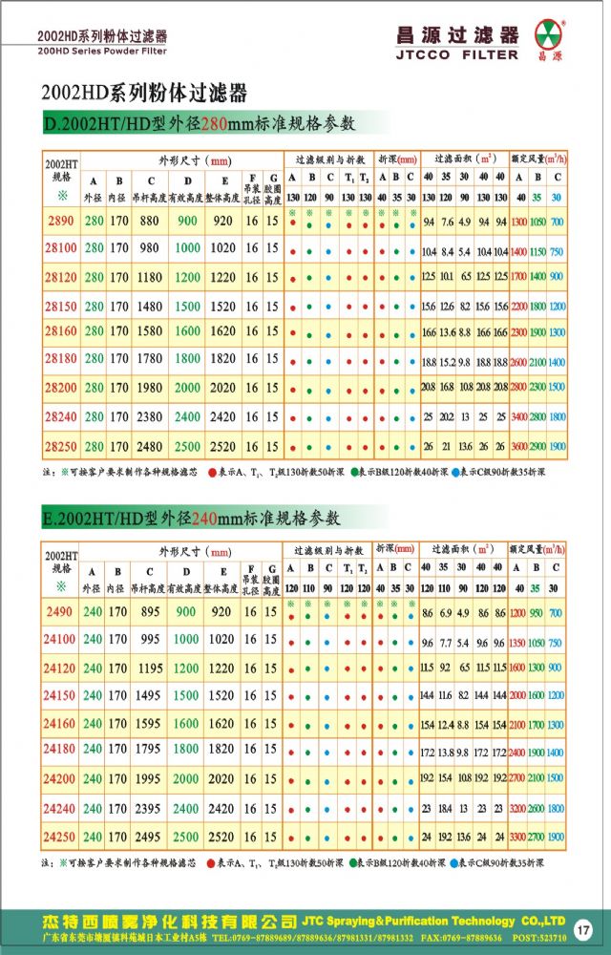Click the 杰特西喷雾净化科技有限公司 company name
The width and height of the screenshot is (611, 955).
click(x=169, y=921)
